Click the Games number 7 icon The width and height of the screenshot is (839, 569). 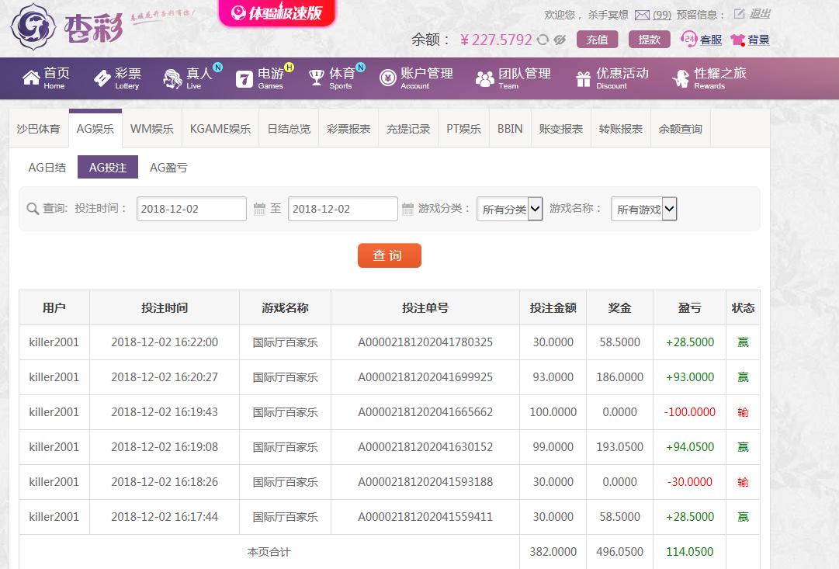tap(244, 79)
